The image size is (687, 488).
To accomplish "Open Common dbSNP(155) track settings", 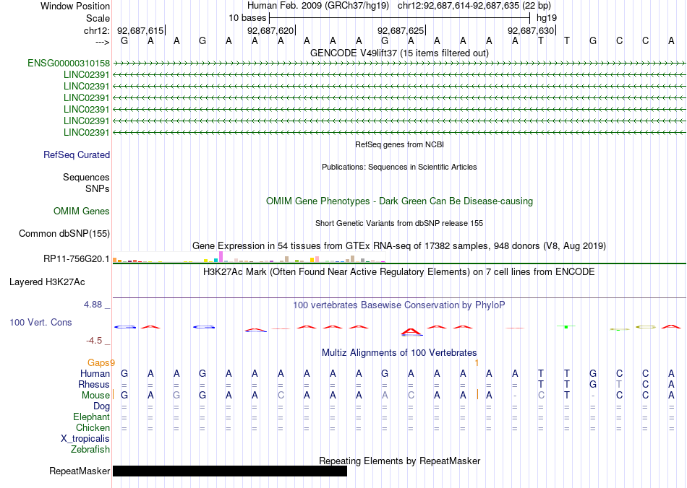I will 64,233.
